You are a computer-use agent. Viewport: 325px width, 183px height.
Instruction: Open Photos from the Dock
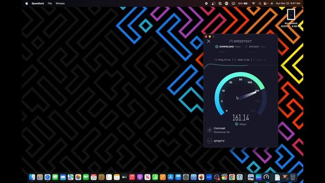(78, 177)
